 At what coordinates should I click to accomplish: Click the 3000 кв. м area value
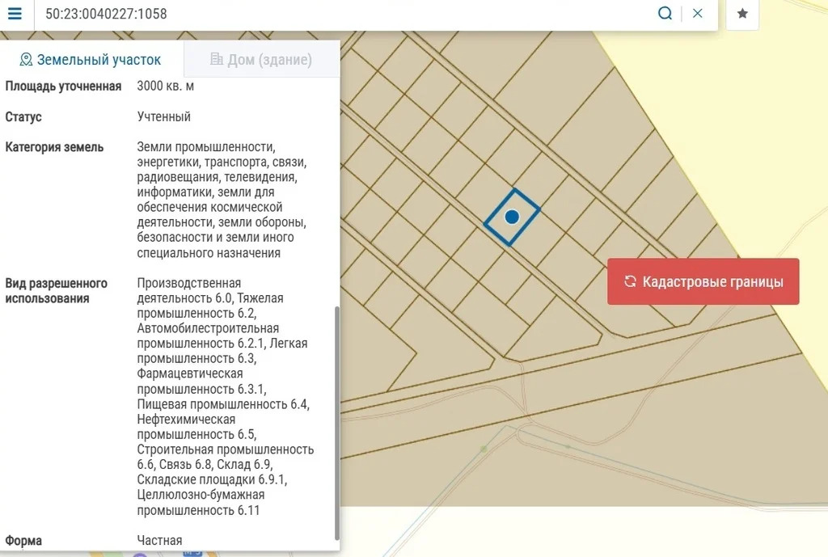coord(166,86)
